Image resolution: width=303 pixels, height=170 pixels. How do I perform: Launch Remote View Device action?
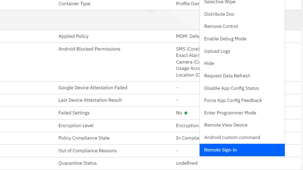[226, 125]
